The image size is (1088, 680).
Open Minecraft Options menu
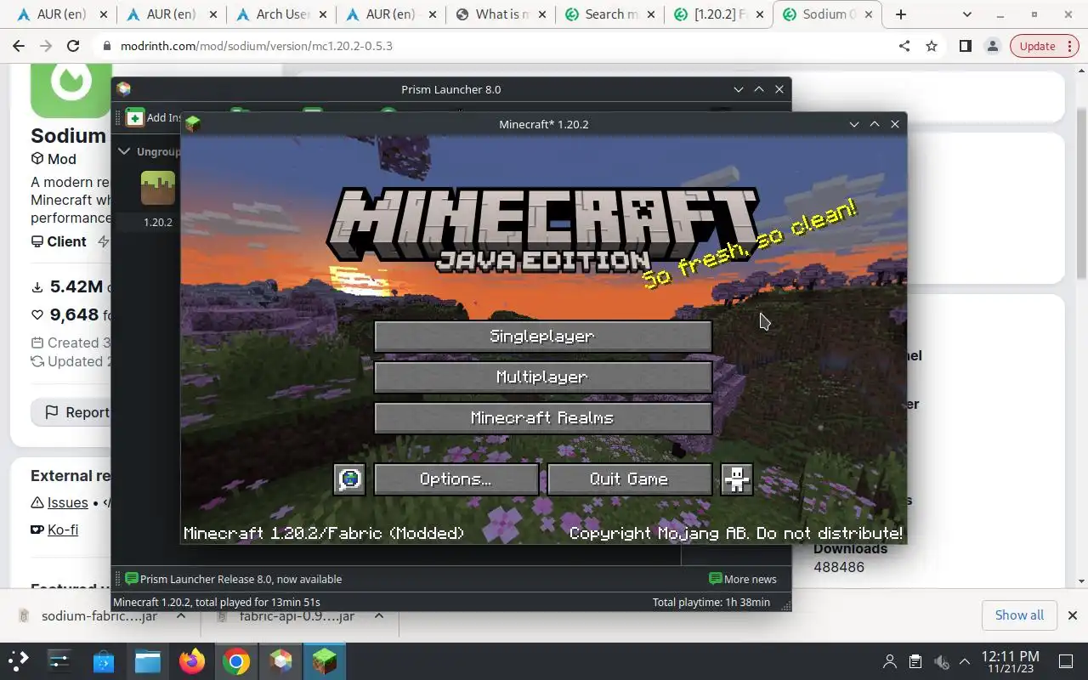456,479
